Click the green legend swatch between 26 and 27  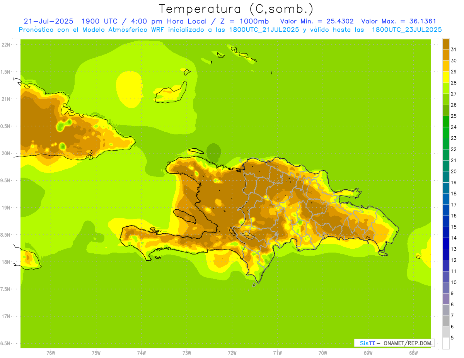(446, 99)
